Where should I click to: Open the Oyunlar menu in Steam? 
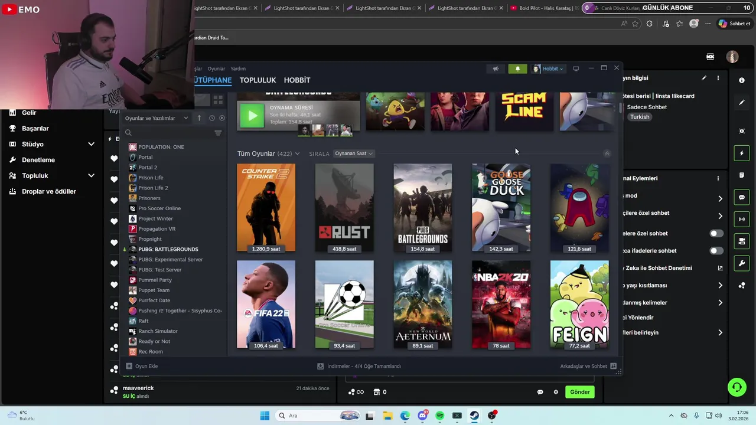[216, 68]
